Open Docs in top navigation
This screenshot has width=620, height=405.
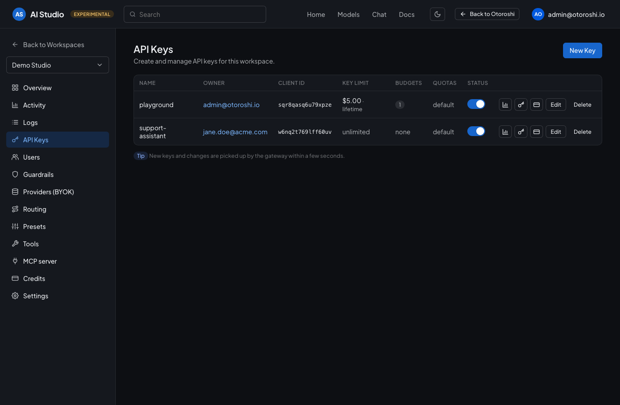pyautogui.click(x=407, y=14)
